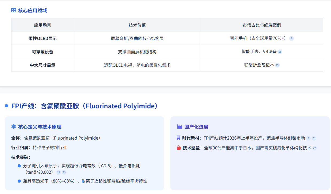The height and width of the screenshot is (194, 331).
Task: Click the gear icon beside 核心定义与技术原理
Action: pos(14,127)
